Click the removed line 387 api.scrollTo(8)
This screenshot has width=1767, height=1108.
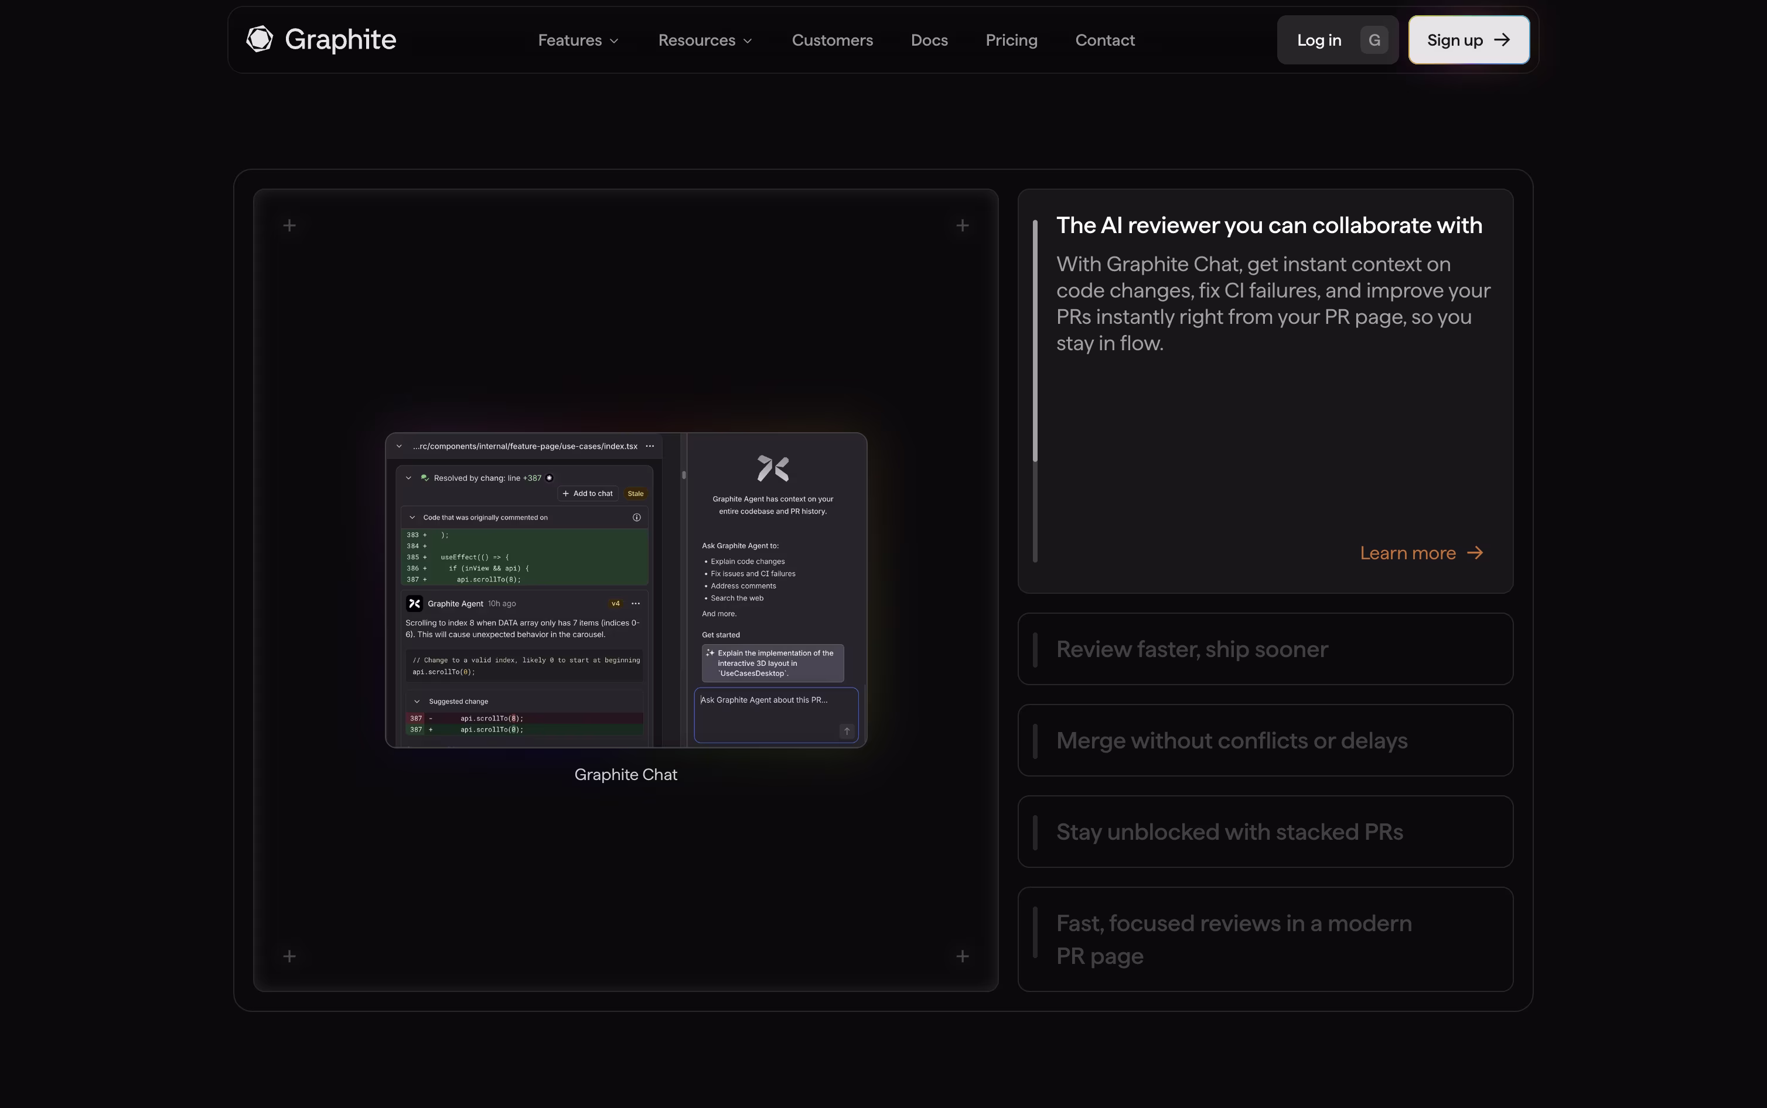click(525, 718)
